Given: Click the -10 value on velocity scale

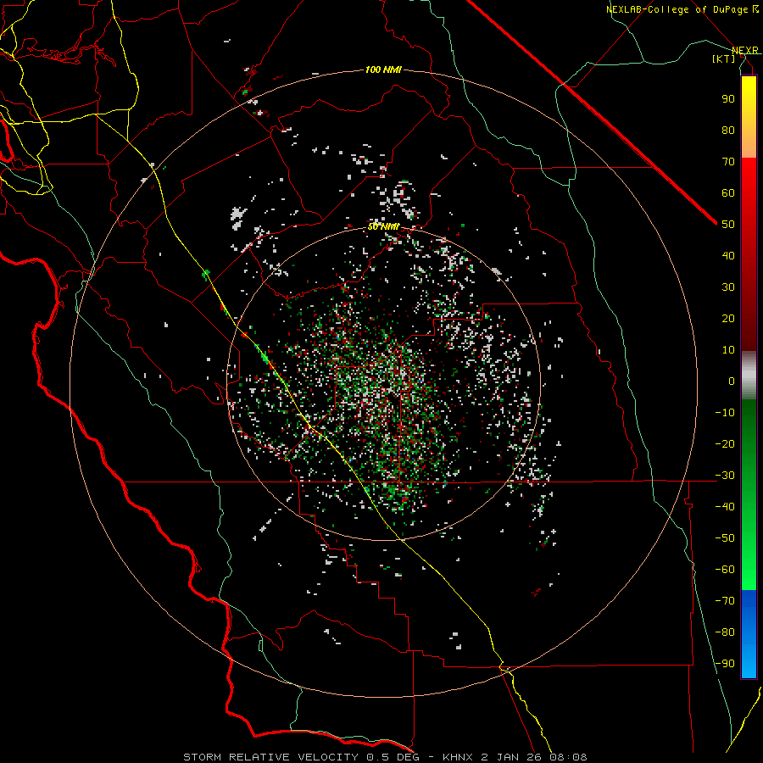Looking at the screenshot, I should point(725,413).
